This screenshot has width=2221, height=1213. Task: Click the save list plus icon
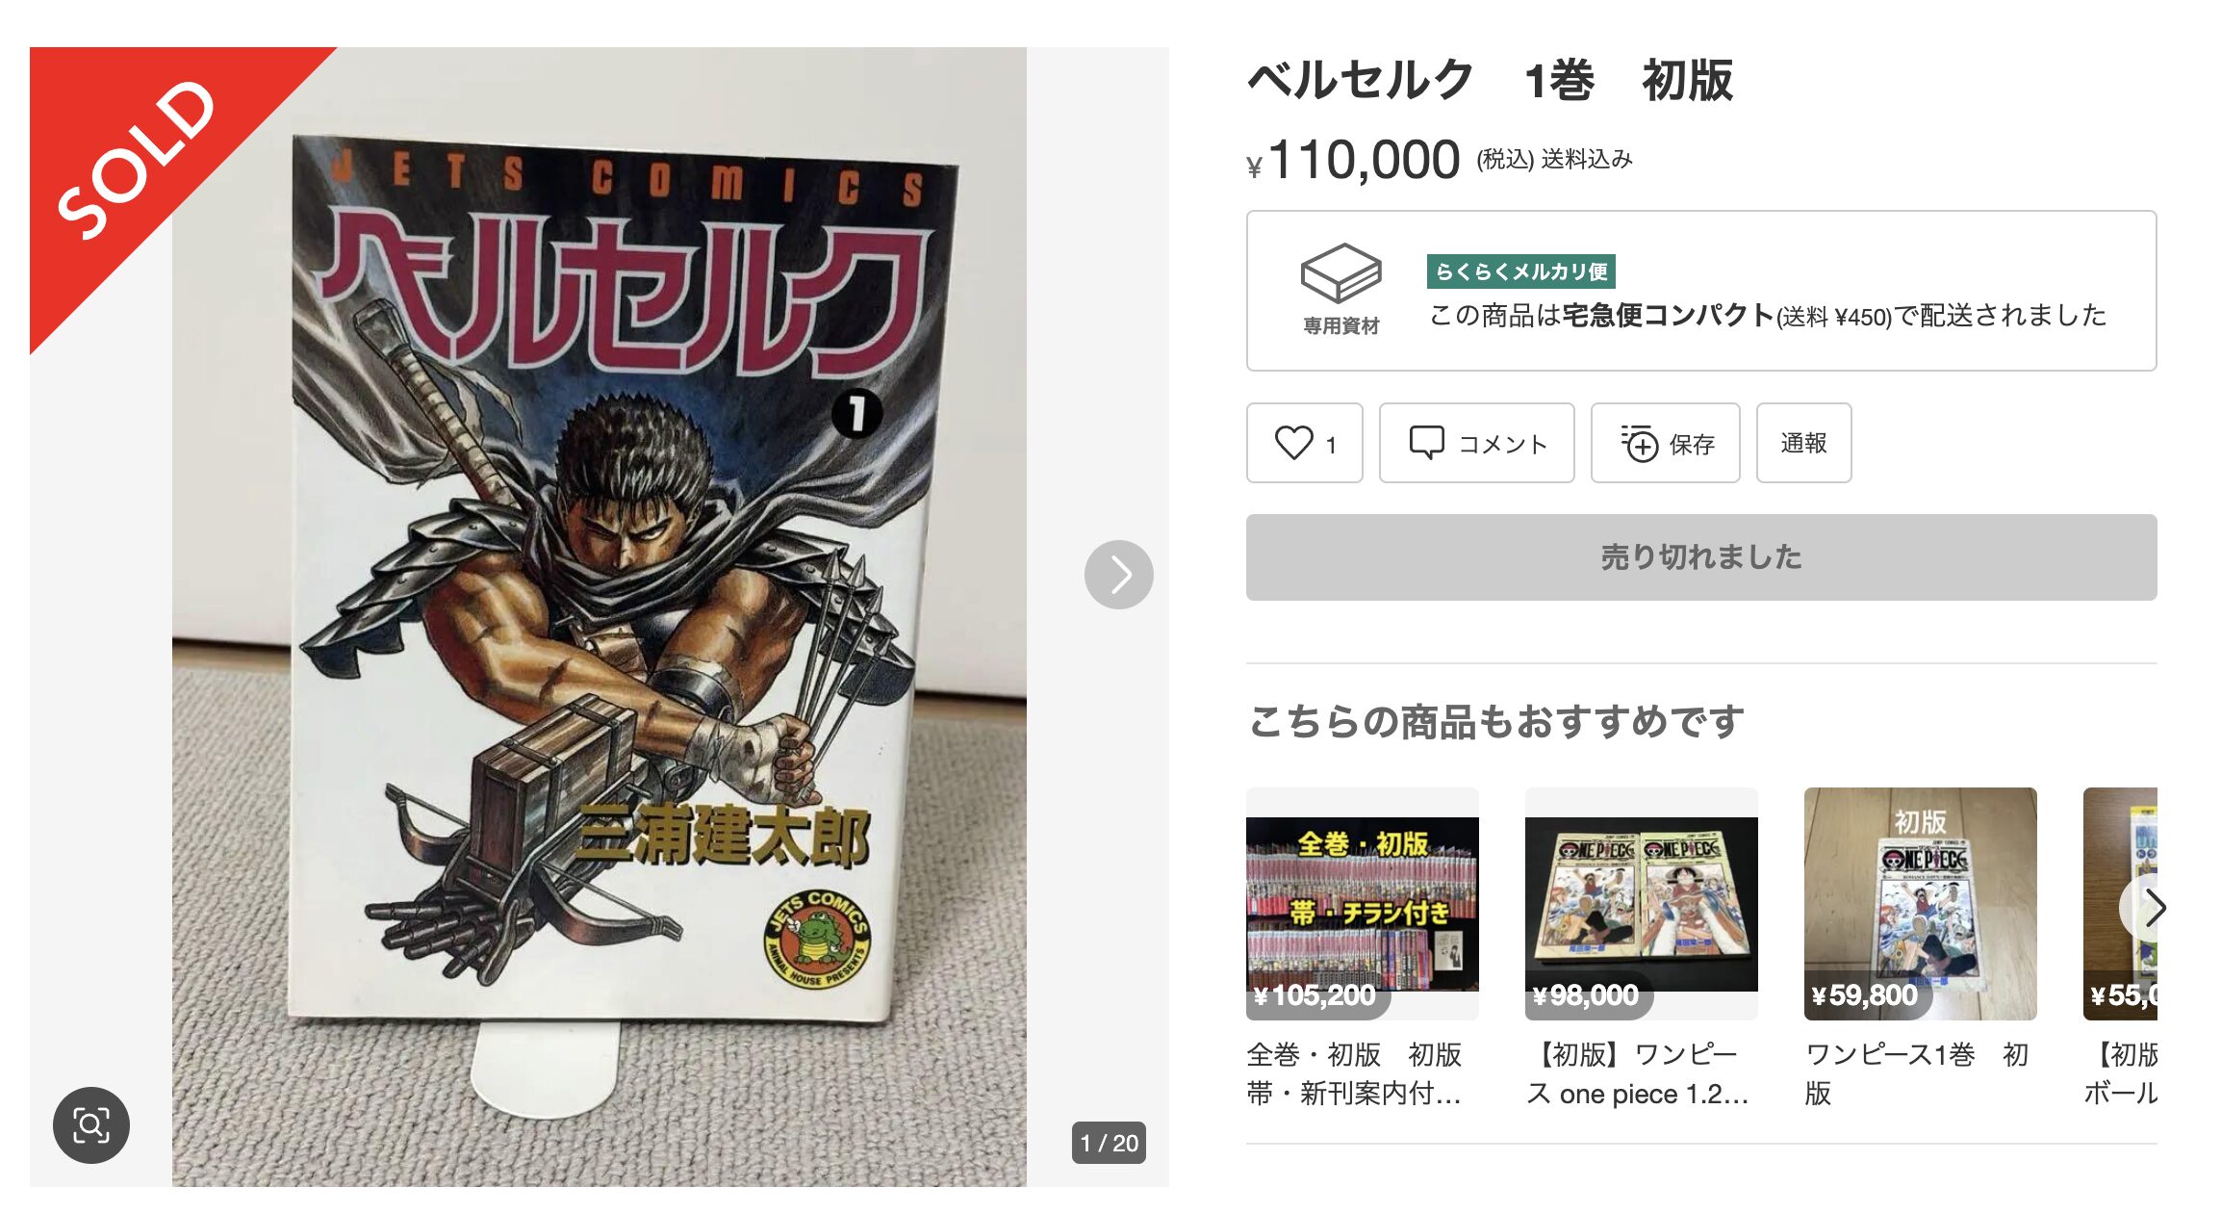1639,443
